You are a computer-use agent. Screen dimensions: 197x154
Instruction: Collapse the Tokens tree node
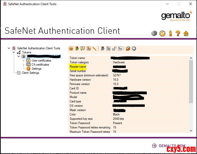tap(14, 52)
